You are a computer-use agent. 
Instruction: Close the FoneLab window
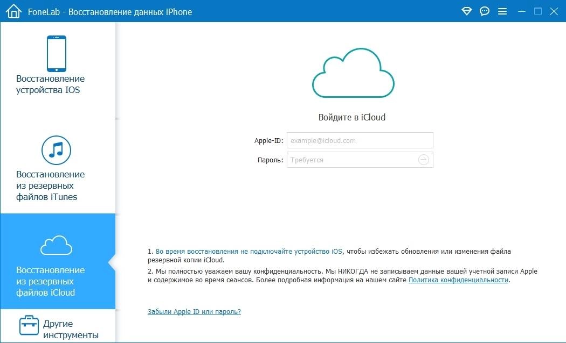coord(554,11)
